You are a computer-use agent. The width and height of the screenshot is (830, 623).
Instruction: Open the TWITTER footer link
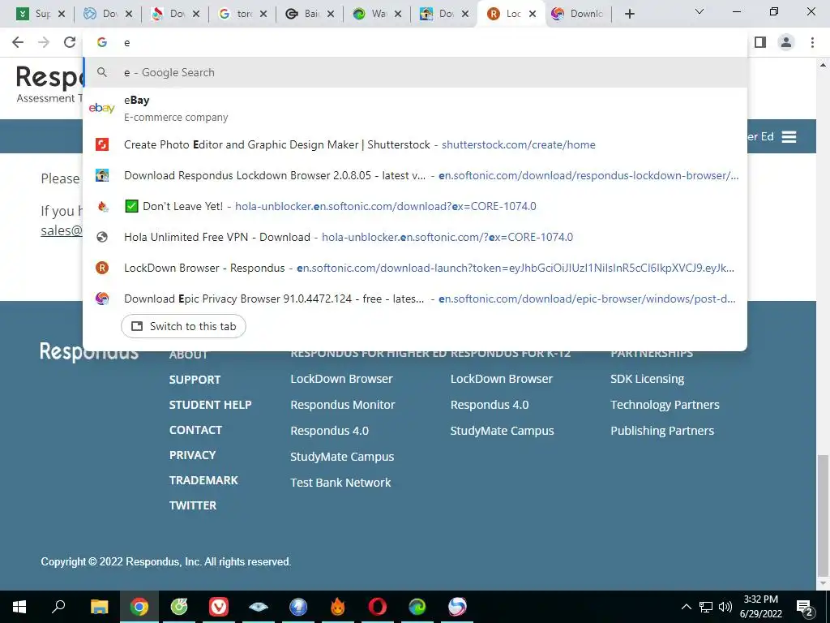(193, 505)
